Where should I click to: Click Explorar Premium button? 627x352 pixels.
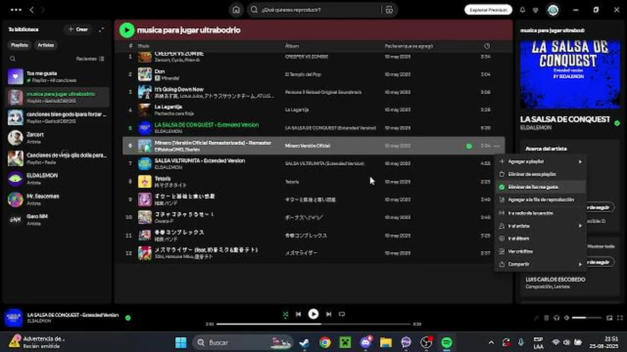[x=488, y=10]
